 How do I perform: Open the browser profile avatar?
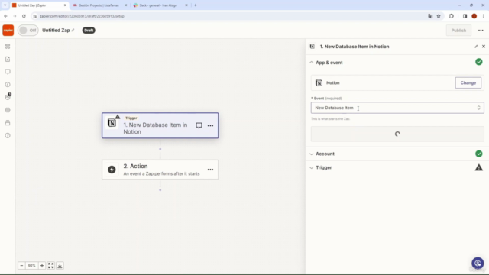point(474,16)
